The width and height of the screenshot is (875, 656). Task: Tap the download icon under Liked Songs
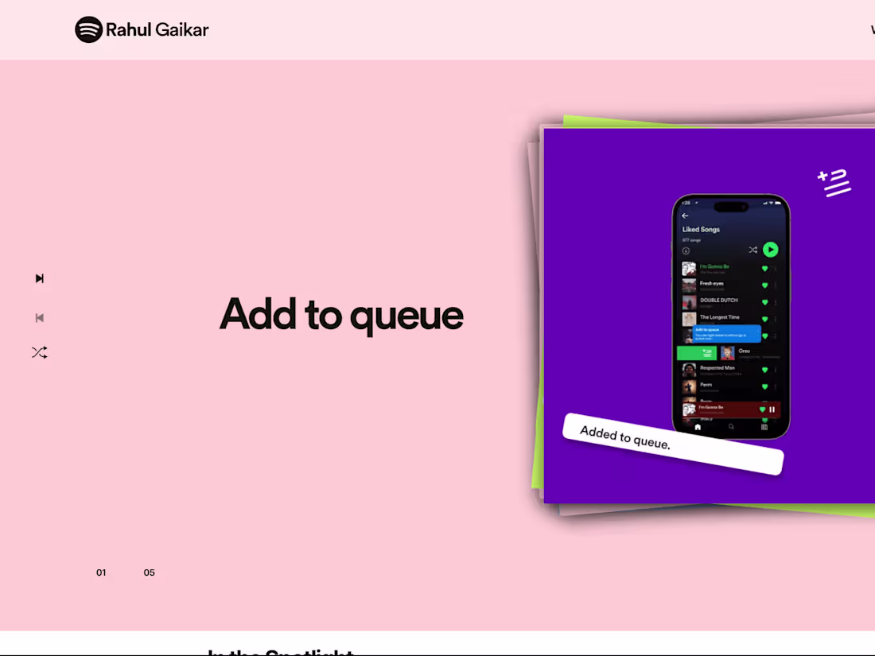(x=685, y=249)
